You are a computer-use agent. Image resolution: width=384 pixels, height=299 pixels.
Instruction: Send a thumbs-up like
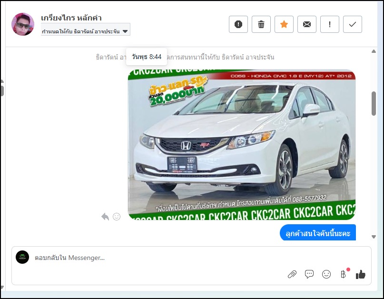361,275
